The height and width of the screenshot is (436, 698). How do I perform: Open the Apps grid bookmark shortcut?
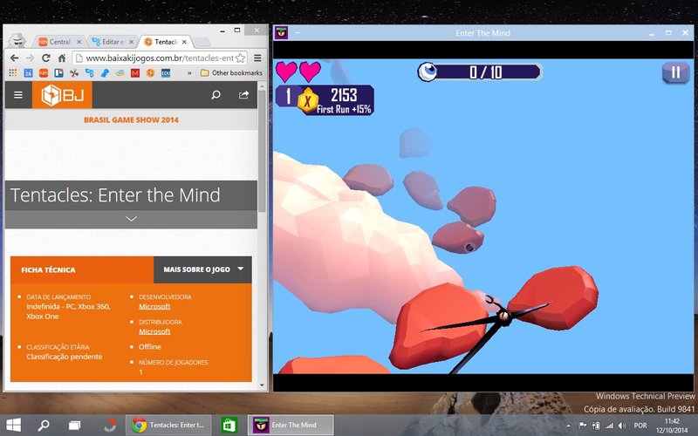tap(13, 73)
